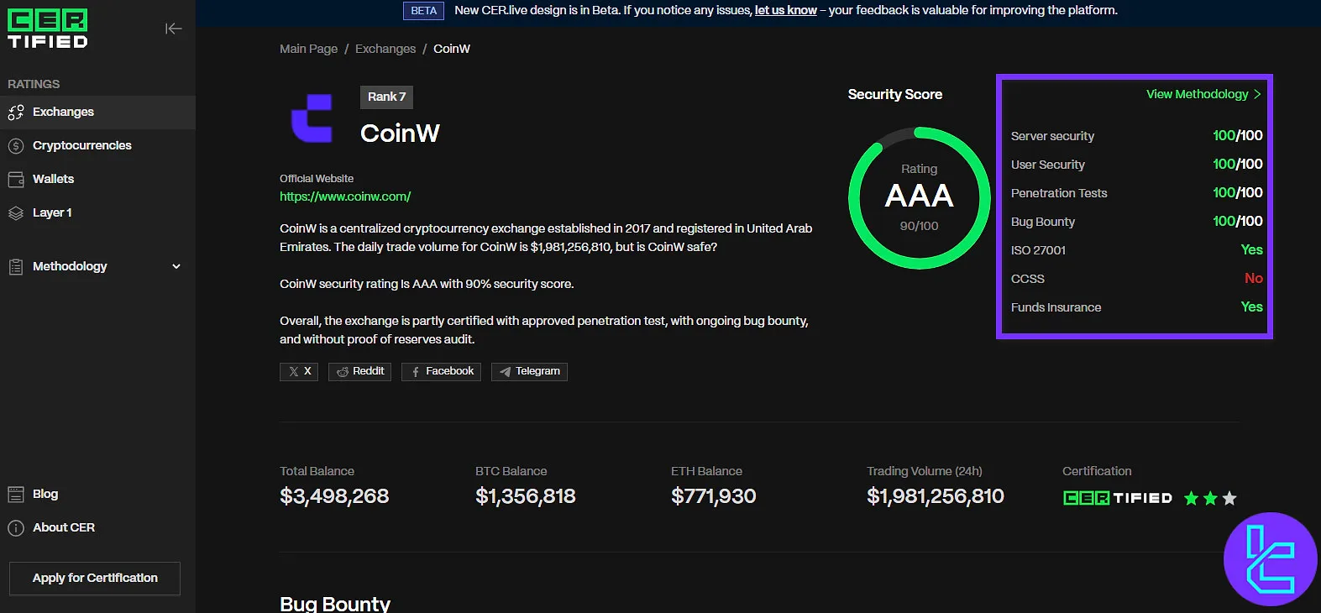Open the Exchanges breadcrumb link
Viewport: 1321px width, 613px height.
(x=385, y=49)
